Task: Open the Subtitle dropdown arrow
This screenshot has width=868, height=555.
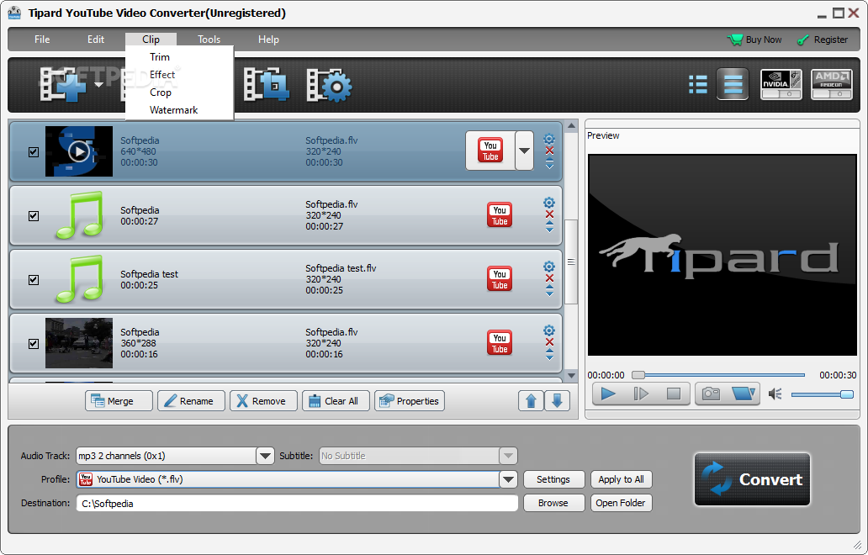Action: (508, 456)
